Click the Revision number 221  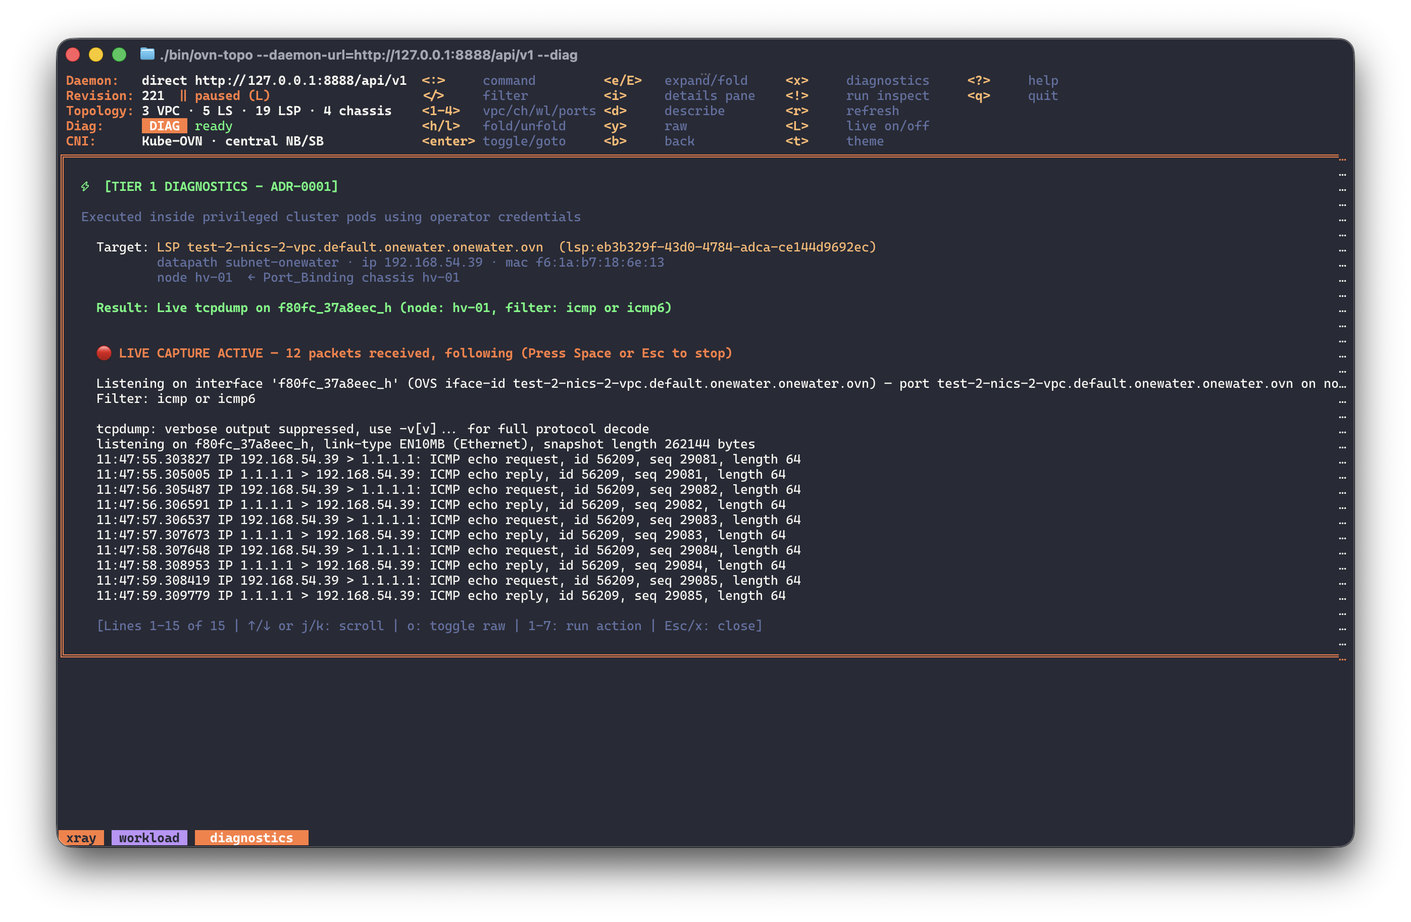(153, 96)
